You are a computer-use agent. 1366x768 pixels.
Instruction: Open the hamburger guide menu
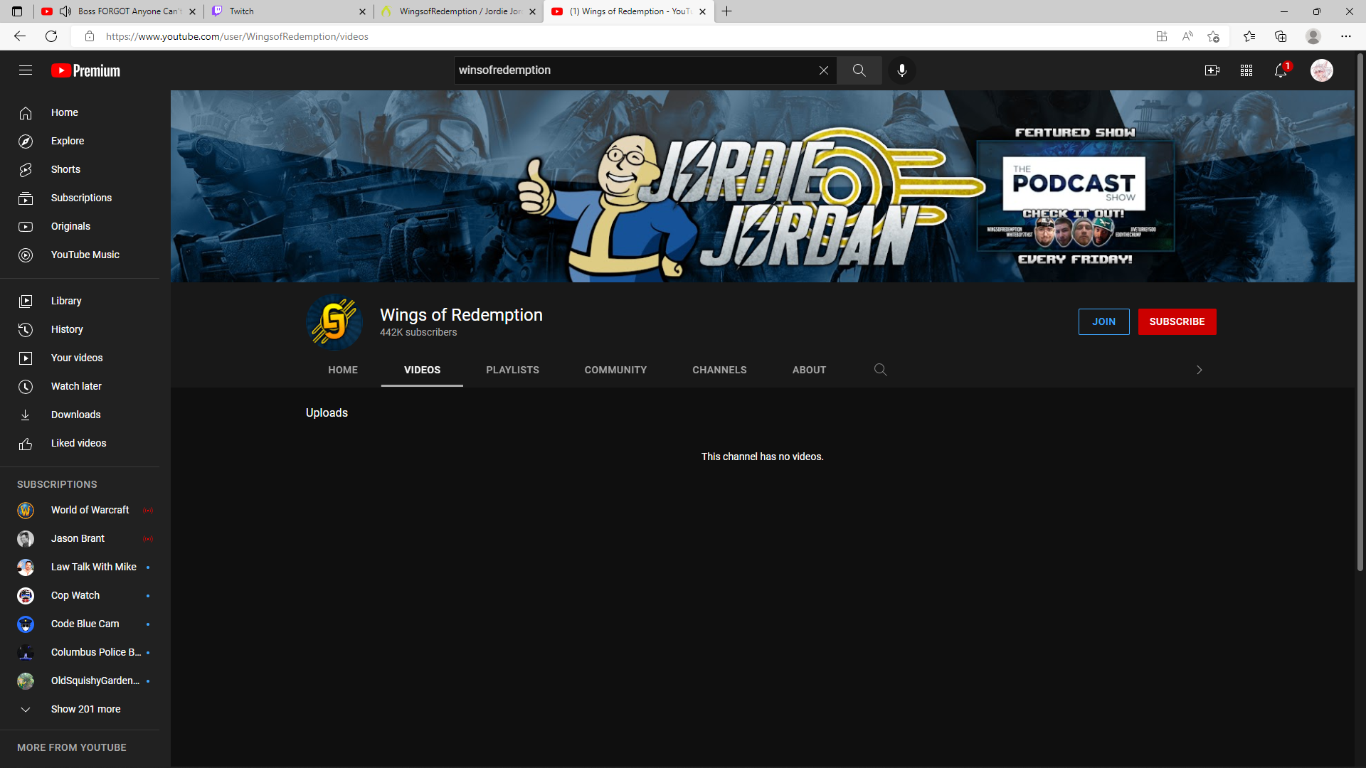(x=26, y=70)
